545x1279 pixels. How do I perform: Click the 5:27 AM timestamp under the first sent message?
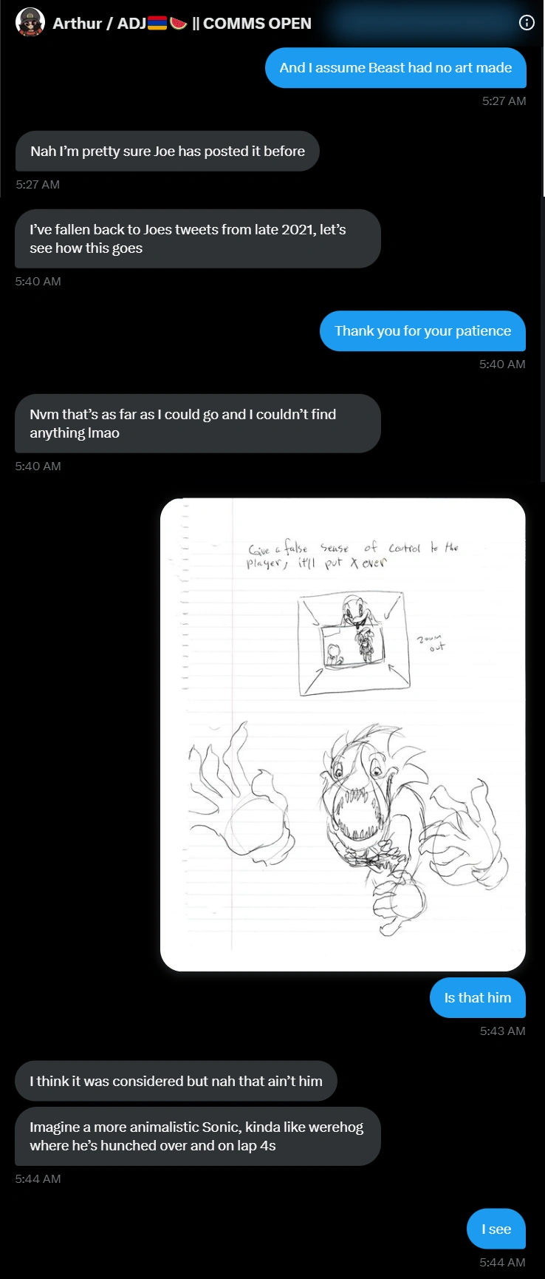(x=504, y=101)
